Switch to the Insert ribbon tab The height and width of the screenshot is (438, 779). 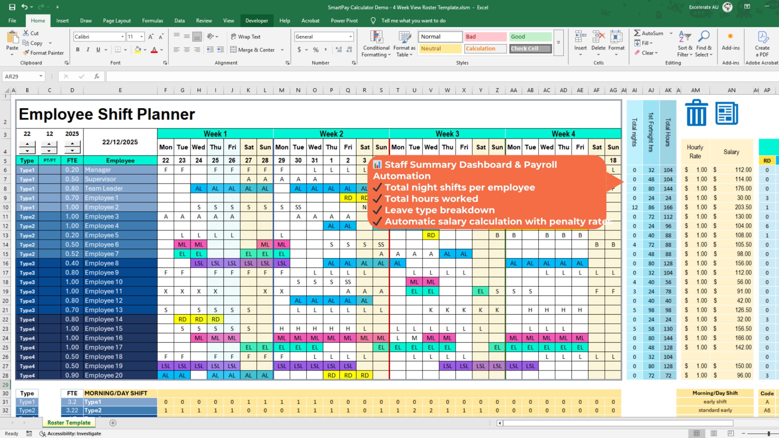[x=62, y=21]
